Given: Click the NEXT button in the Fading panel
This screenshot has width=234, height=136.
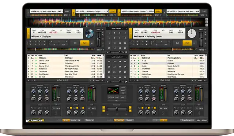Looking at the screenshot, I should 123,97.
